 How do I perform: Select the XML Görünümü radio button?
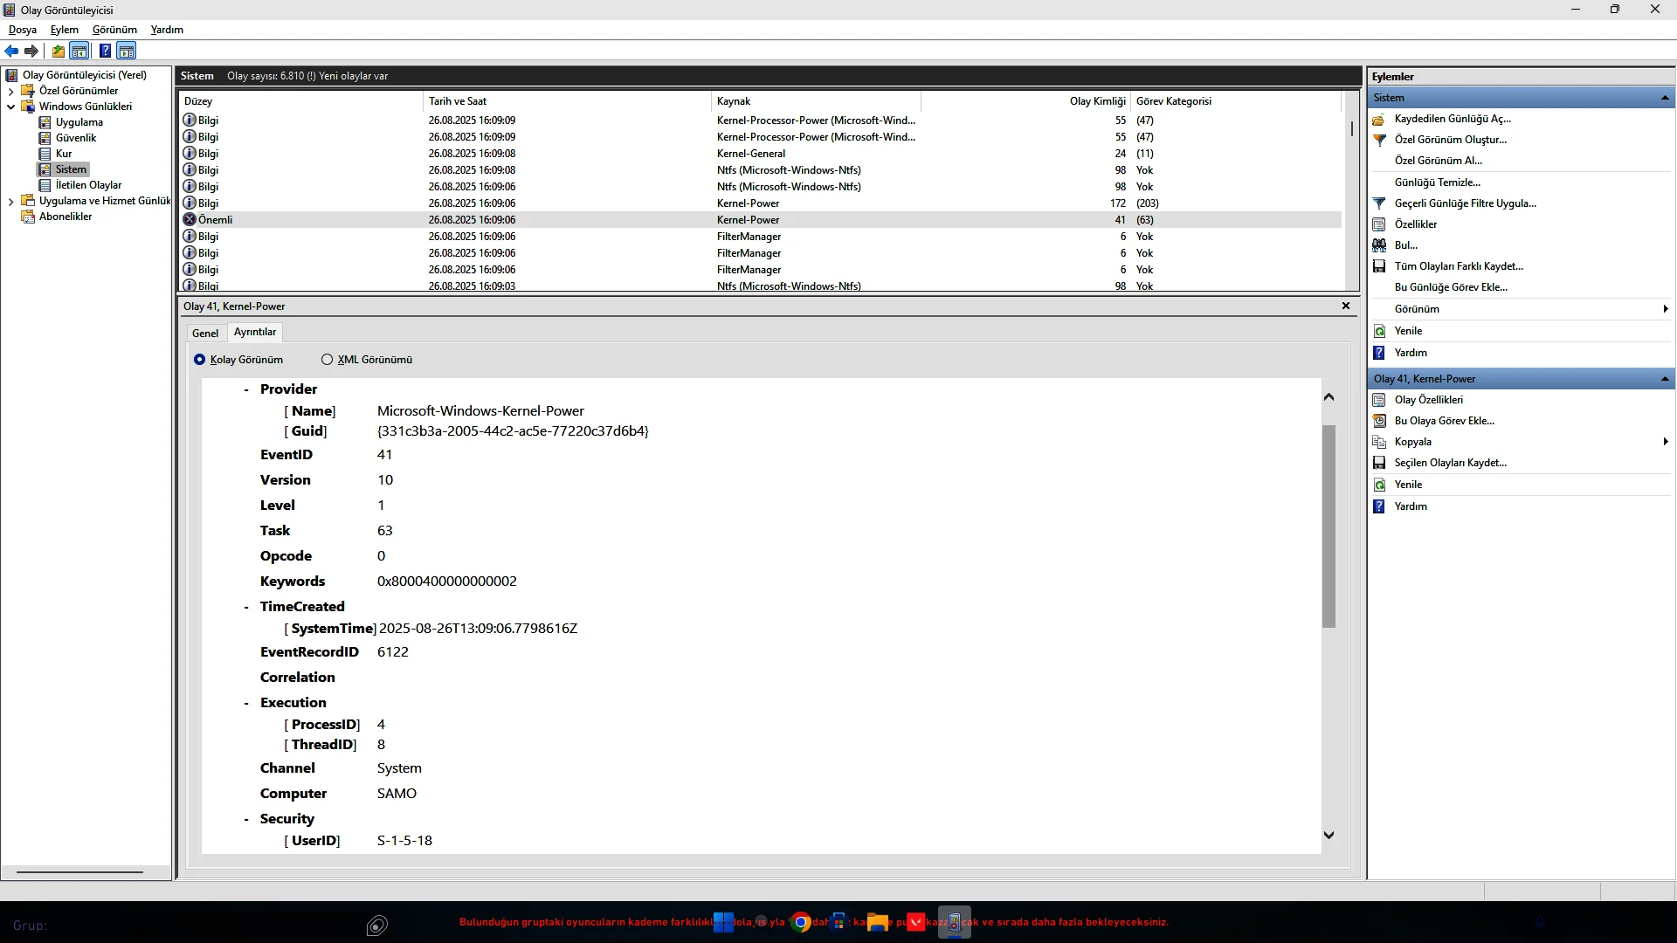tap(328, 360)
